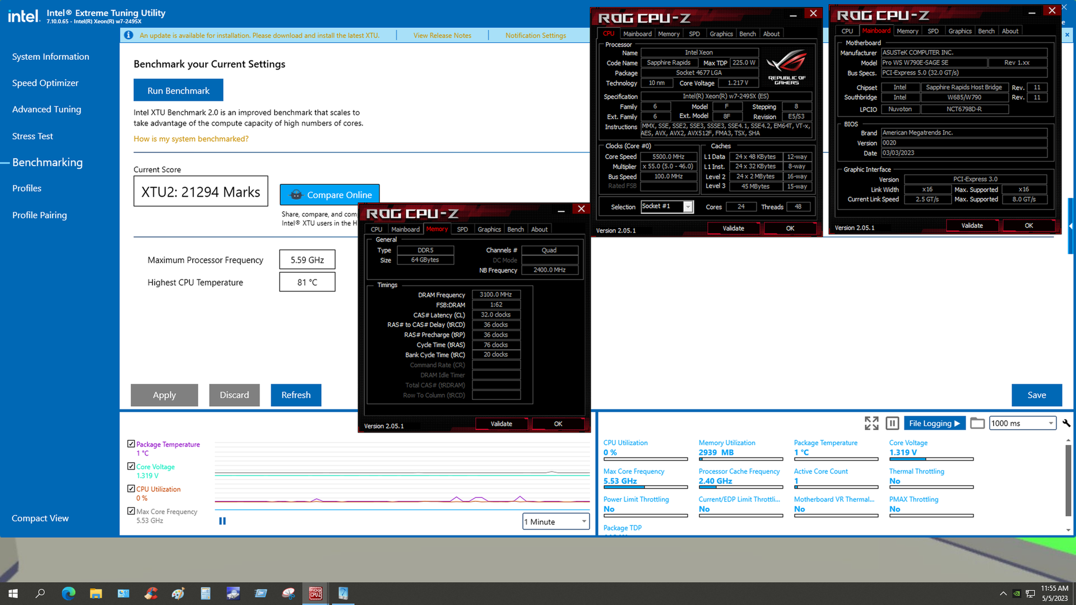
Task: Open the Socket #1 selection dropdown
Action: (667, 207)
